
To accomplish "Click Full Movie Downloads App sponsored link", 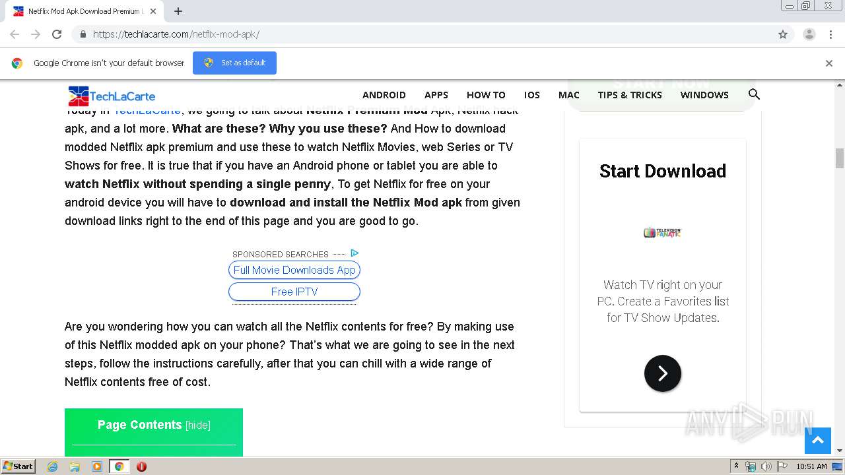I will pos(294,270).
